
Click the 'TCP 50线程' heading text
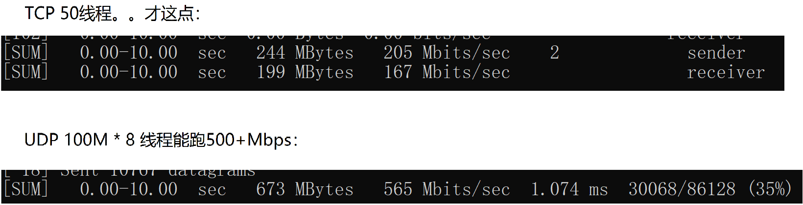click(x=68, y=14)
